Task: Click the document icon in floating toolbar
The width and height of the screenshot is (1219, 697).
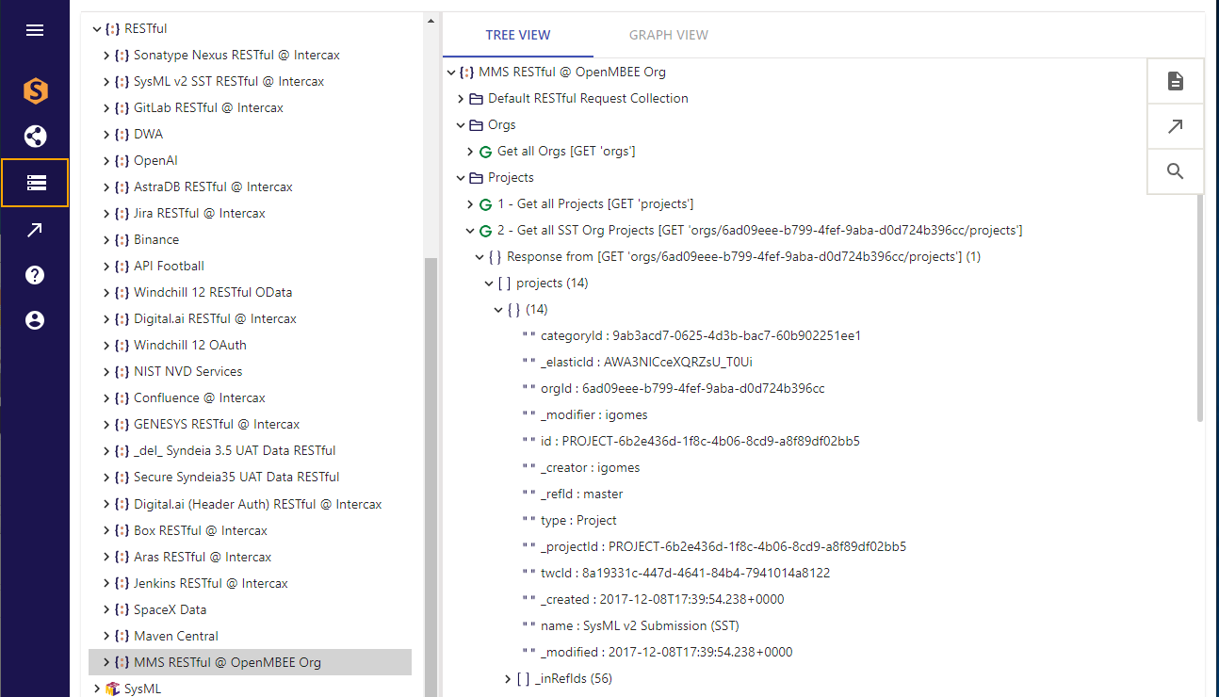Action: pyautogui.click(x=1175, y=81)
